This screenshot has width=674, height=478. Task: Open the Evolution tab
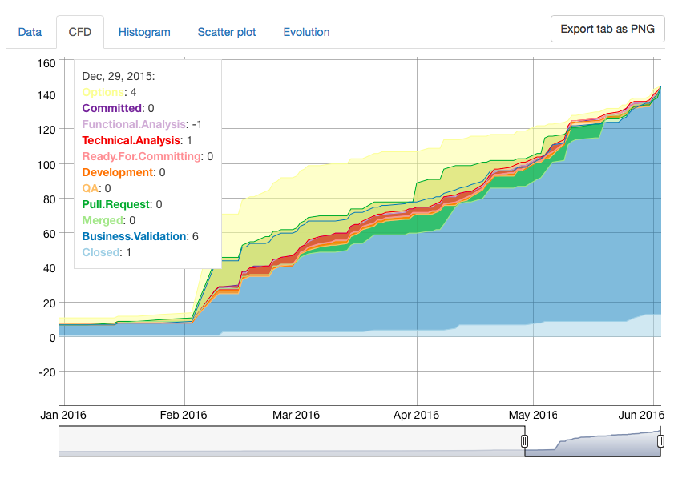click(x=306, y=32)
